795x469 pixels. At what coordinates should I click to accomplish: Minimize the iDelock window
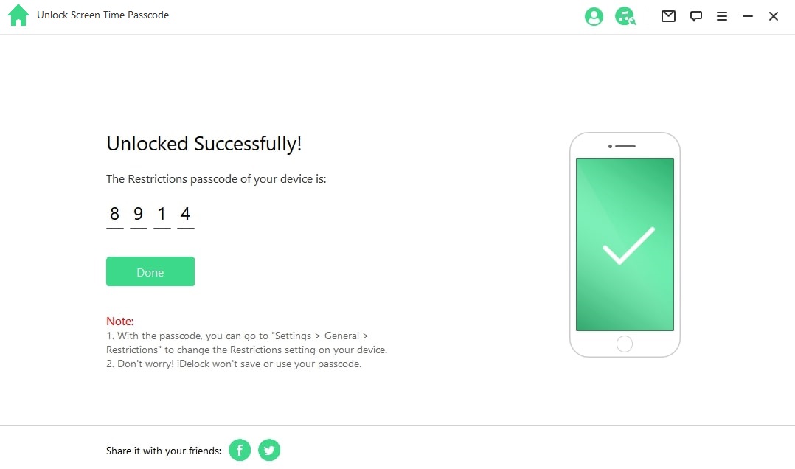(747, 16)
